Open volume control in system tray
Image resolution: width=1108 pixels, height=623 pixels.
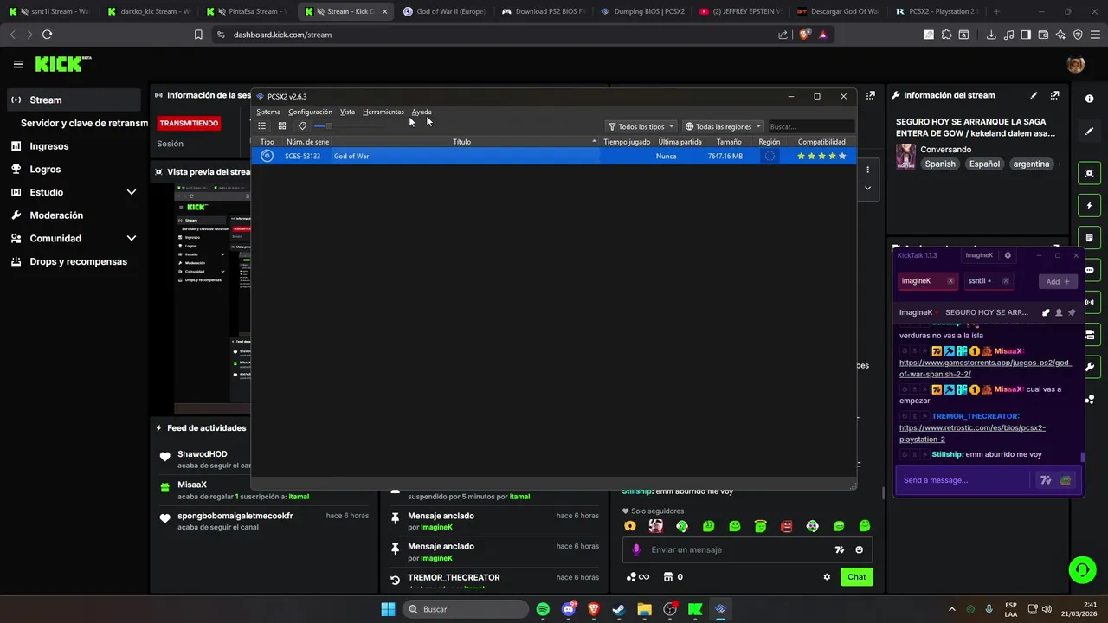coord(1047,609)
